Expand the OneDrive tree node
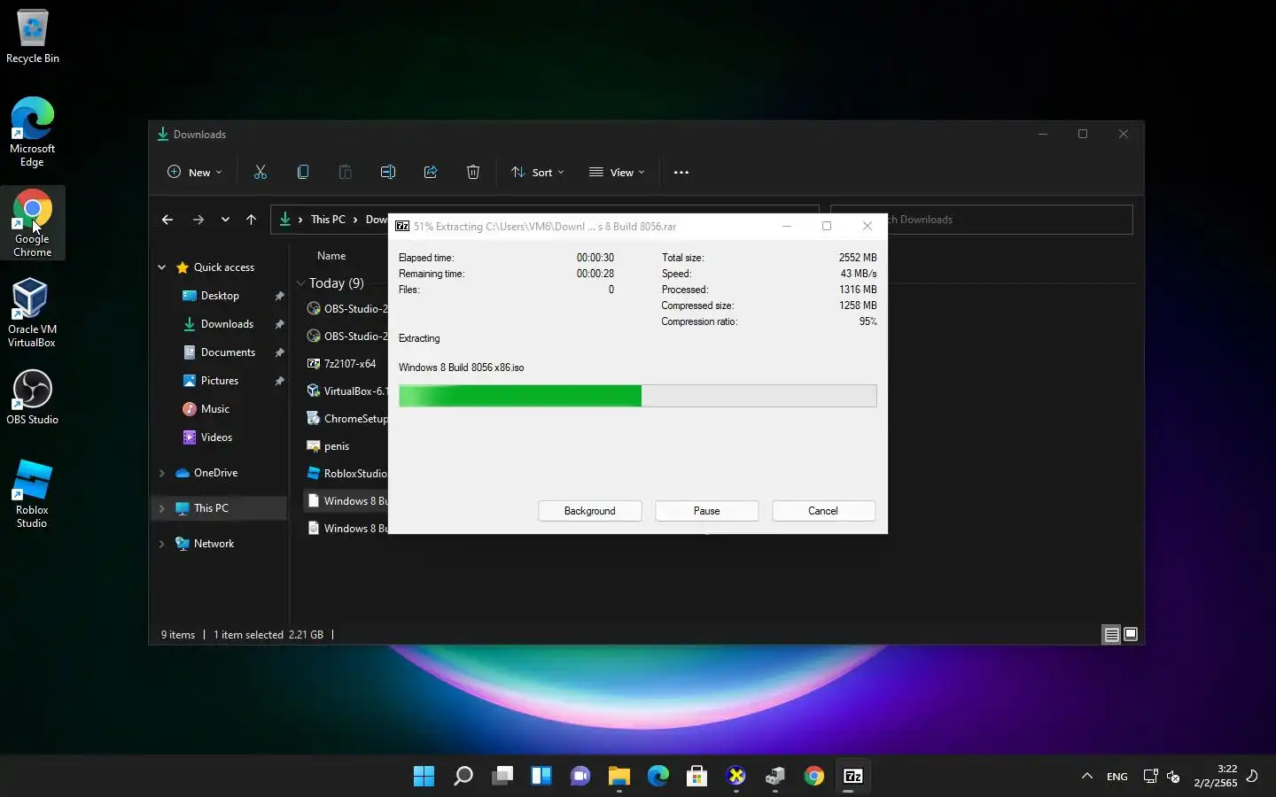The height and width of the screenshot is (797, 1276). (x=162, y=473)
